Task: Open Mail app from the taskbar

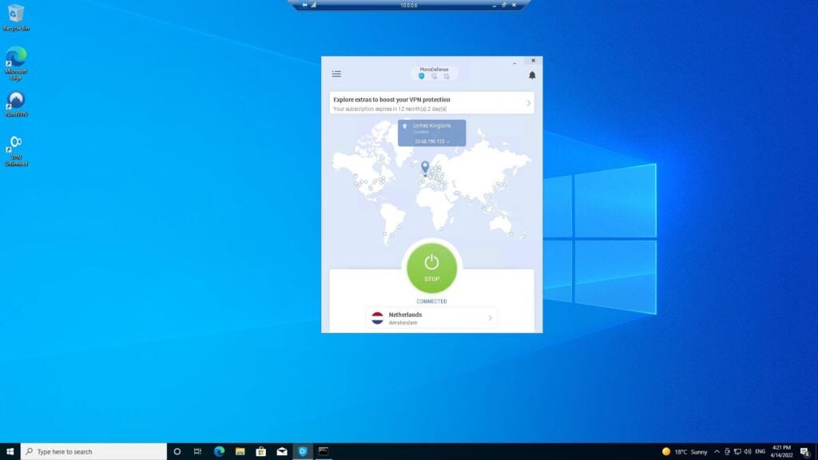Action: click(282, 452)
